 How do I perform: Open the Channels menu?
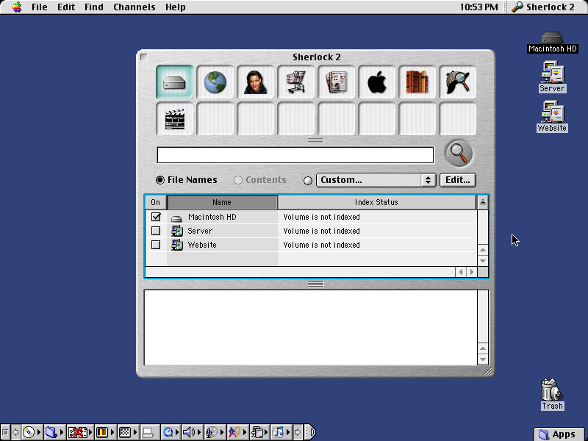coord(134,7)
